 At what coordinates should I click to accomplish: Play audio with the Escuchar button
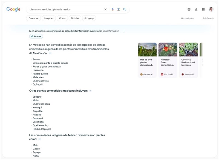pos(36,36)
